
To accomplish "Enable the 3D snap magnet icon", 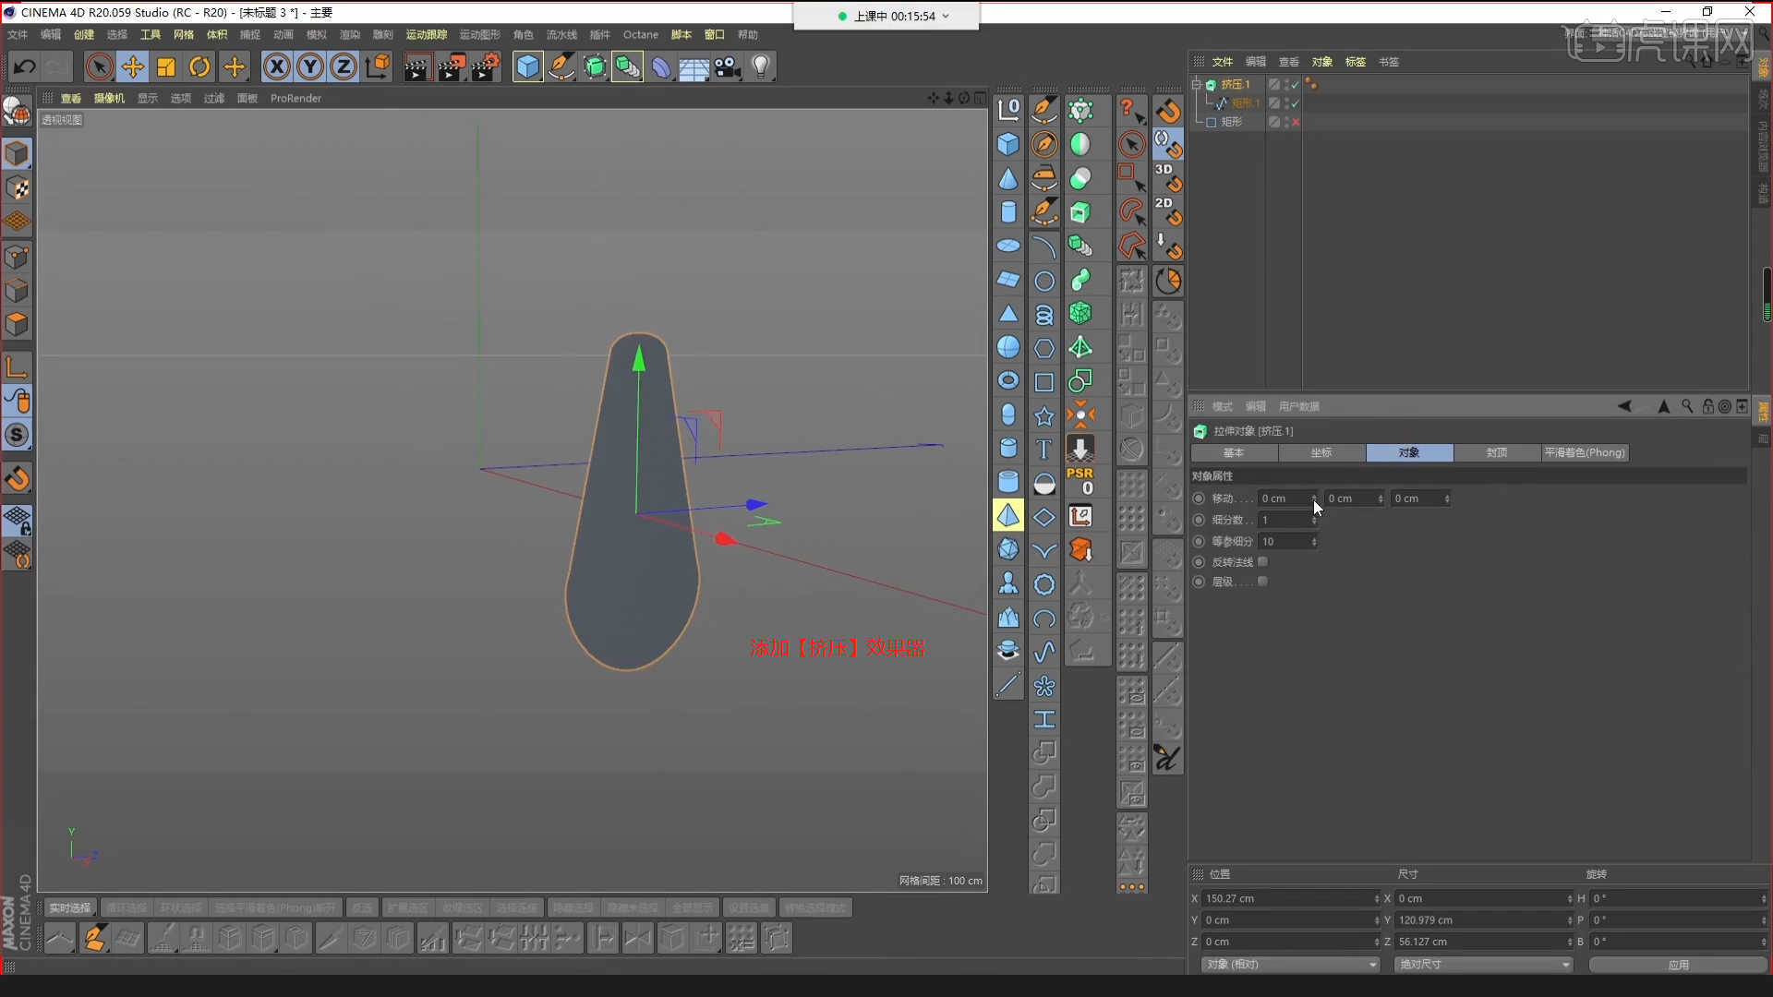I will 1168,178.
